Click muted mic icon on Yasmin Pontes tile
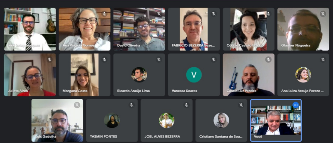Image resolution: width=333 pixels, height=143 pixels. 132,105
